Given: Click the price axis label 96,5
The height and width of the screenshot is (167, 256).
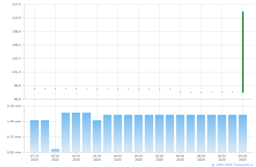Looking at the screenshot, I should click(17, 99).
